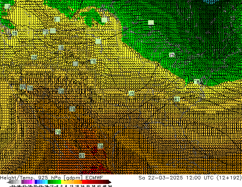The height and width of the screenshot is (187, 242).
Task: Click the bright red swatch in the legend
Action: (83, 182)
